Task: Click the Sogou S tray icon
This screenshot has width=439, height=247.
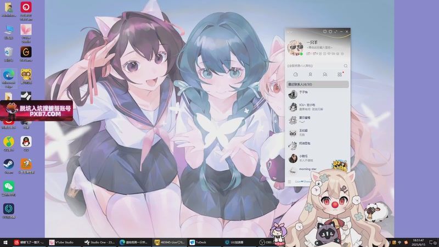Action: [x=406, y=243]
